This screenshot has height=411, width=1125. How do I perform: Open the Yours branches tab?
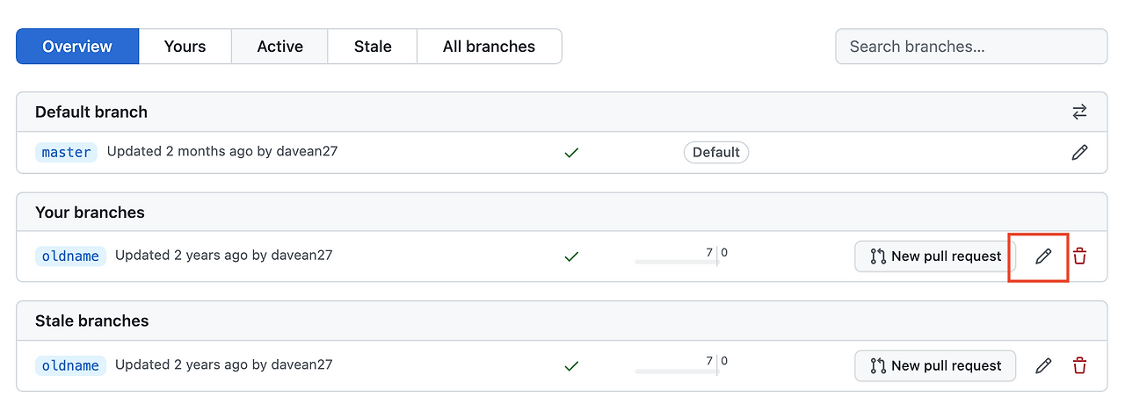[x=185, y=47]
